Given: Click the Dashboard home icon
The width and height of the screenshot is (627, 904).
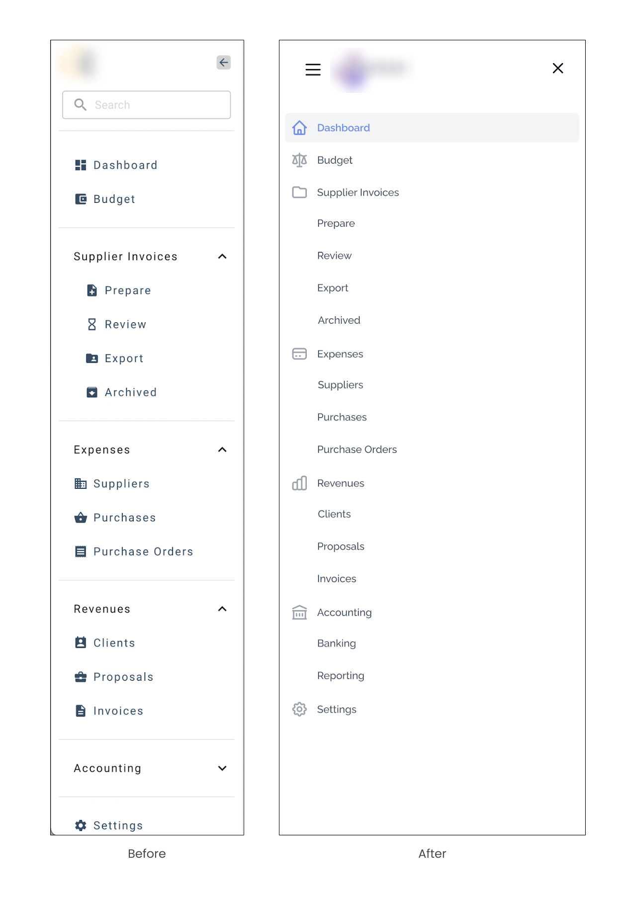Looking at the screenshot, I should pos(299,128).
